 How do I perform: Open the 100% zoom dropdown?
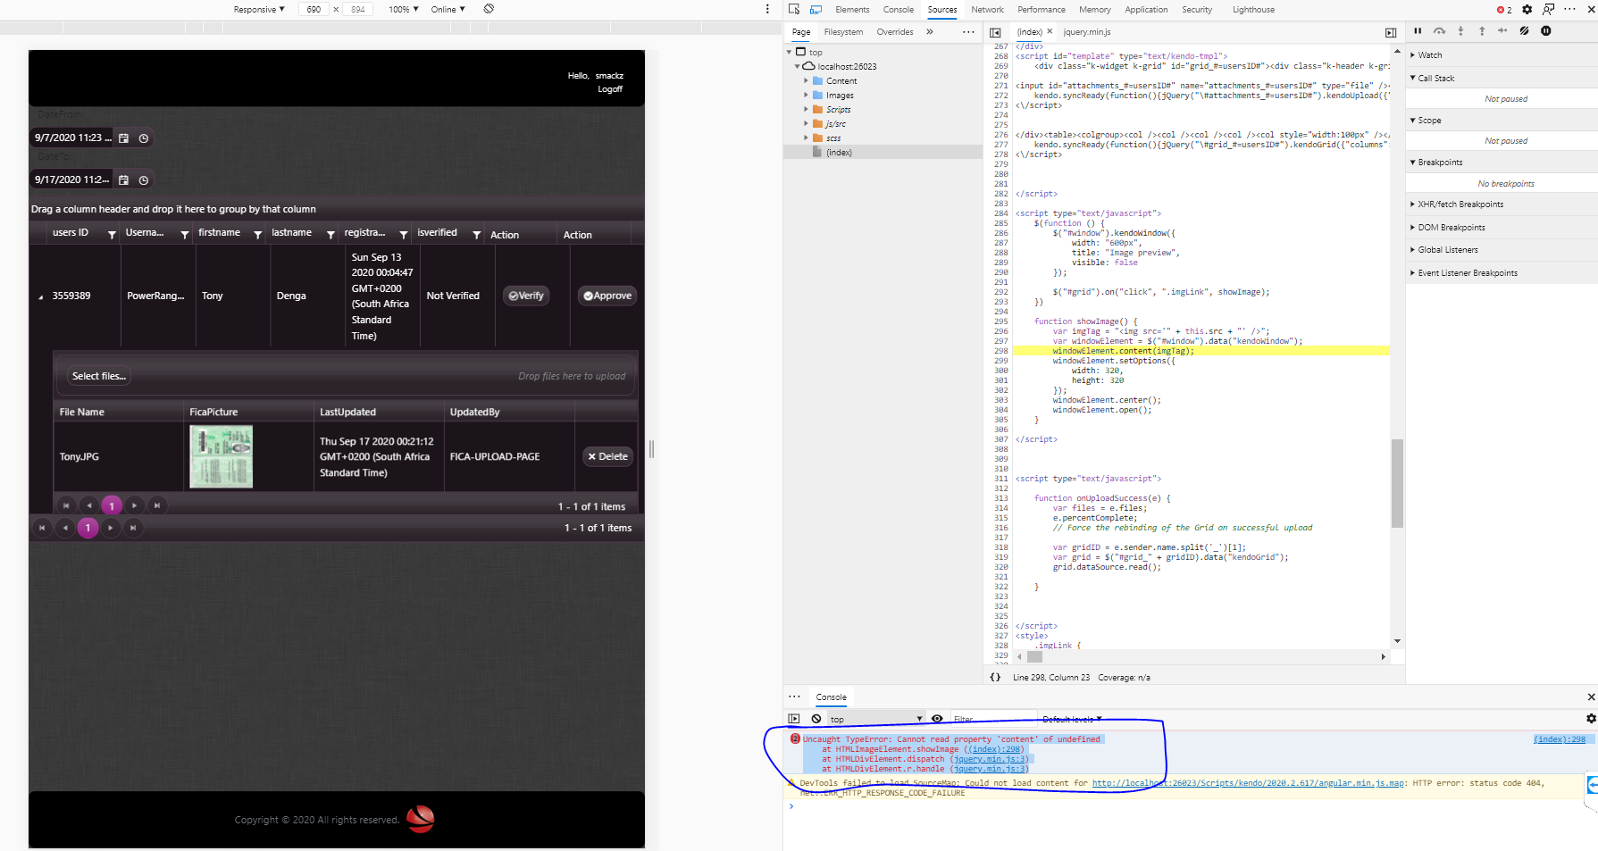click(x=404, y=10)
